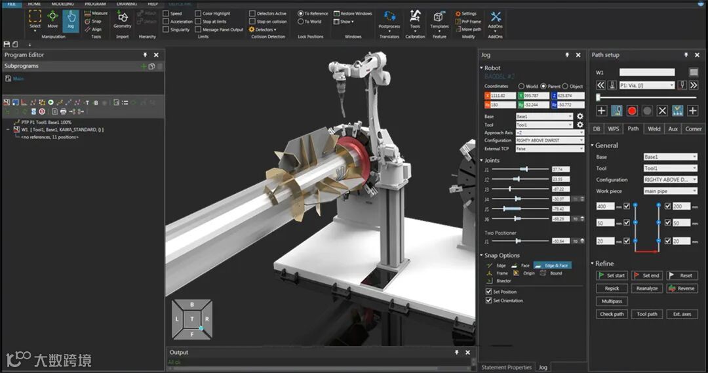The image size is (708, 373).
Task: Open the Work piece dropdown
Action: click(670, 191)
